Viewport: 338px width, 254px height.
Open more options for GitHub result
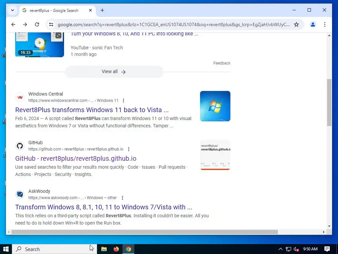tap(129, 149)
